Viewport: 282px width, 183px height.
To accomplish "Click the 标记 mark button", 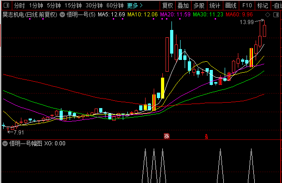I will click(x=262, y=5).
